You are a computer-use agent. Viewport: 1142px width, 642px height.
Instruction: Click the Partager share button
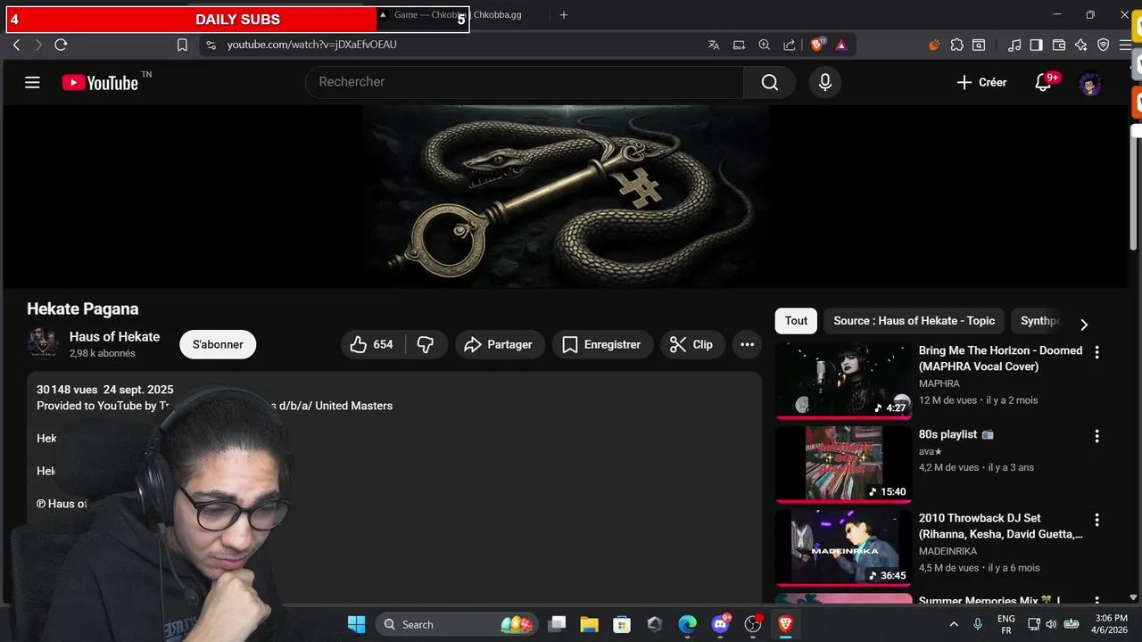click(499, 344)
